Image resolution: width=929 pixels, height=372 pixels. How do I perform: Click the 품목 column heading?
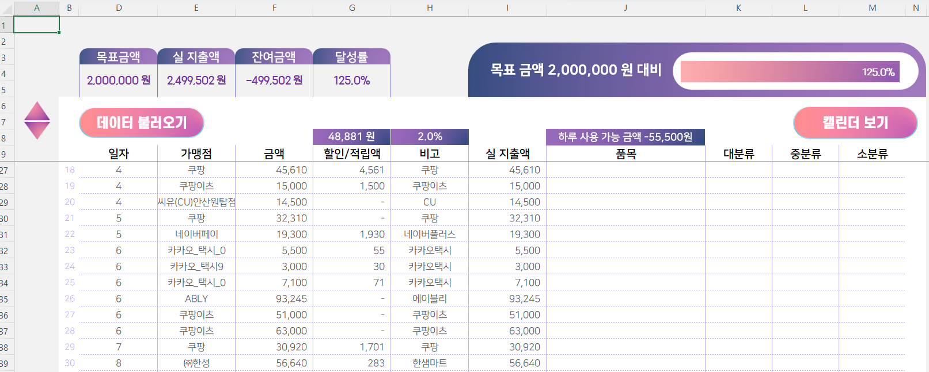coord(625,154)
